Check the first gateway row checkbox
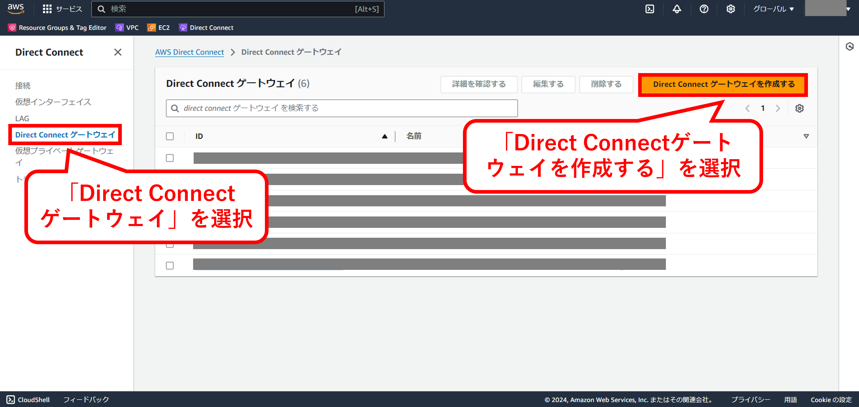 click(x=170, y=158)
